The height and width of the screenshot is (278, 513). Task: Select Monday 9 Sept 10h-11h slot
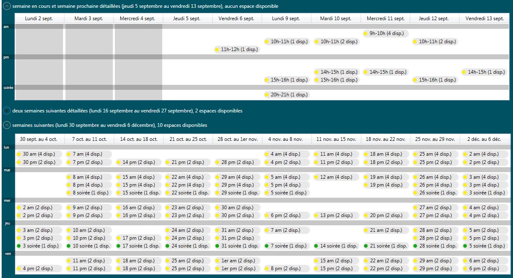pyautogui.click(x=286, y=42)
